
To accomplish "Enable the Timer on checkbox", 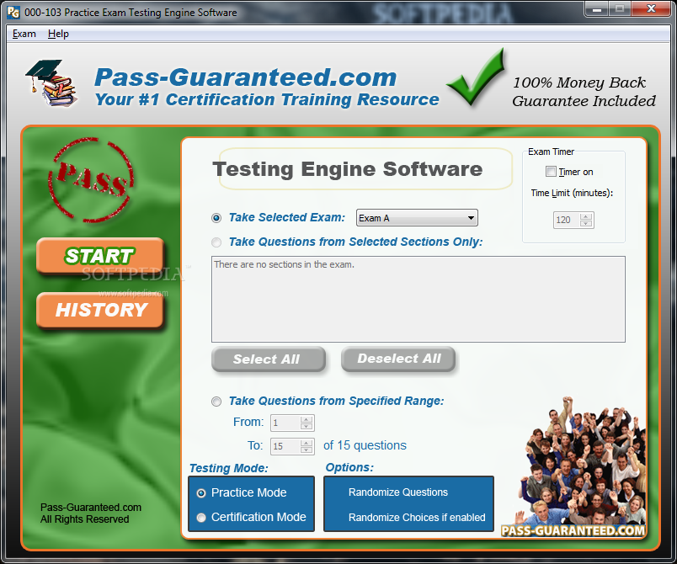I will 551,172.
